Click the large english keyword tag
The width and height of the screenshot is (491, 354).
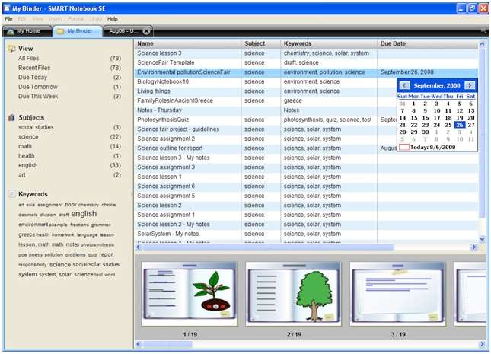point(84,215)
